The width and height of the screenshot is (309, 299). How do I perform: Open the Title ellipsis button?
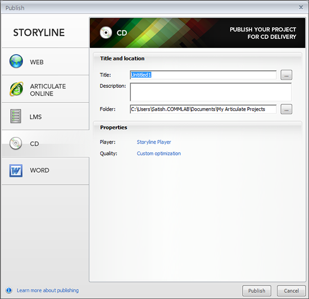point(287,75)
